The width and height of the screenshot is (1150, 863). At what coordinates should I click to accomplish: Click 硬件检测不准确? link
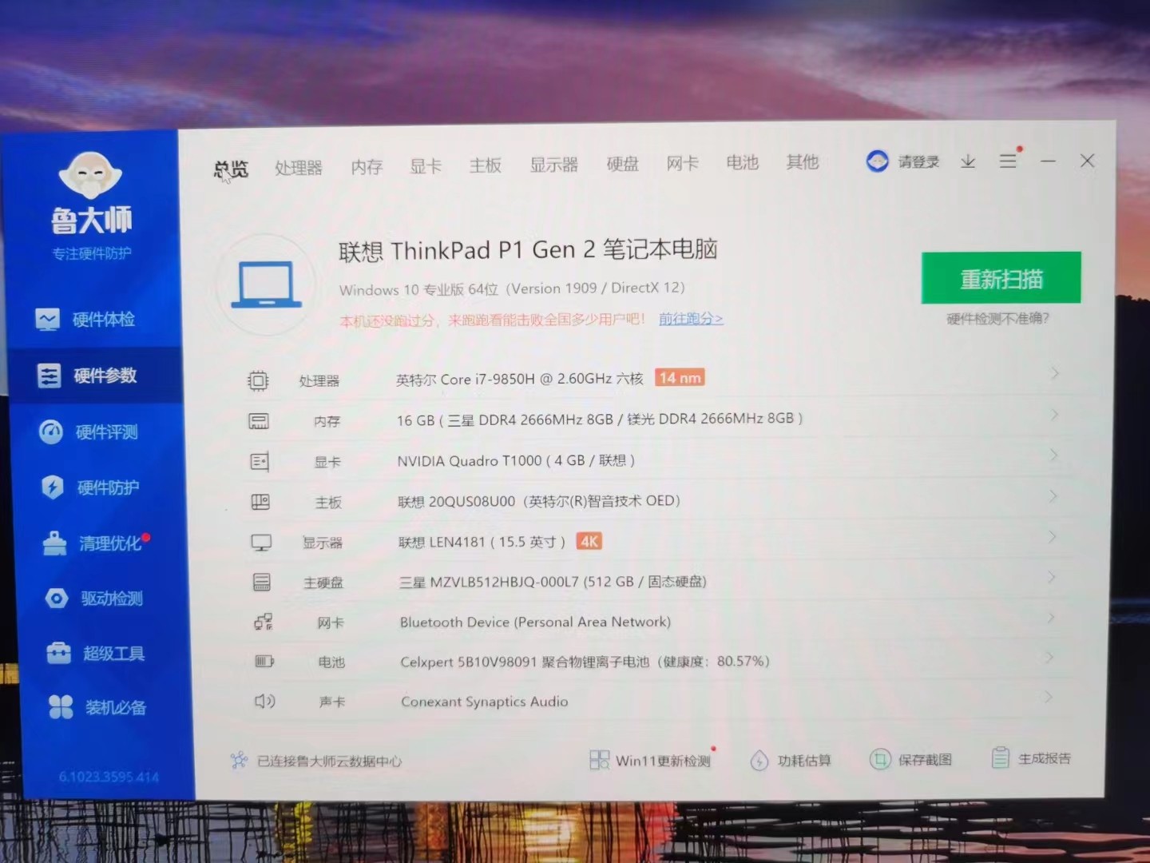coord(997,318)
